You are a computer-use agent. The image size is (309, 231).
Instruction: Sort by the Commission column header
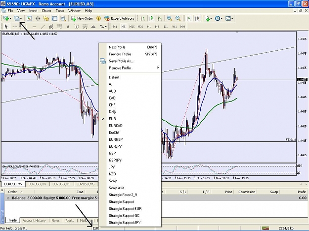click(247, 192)
